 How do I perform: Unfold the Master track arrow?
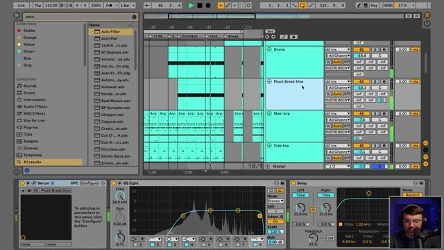268,167
